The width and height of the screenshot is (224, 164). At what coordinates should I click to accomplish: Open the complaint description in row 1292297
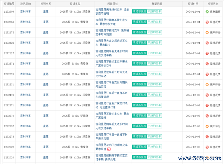pos(112,126)
